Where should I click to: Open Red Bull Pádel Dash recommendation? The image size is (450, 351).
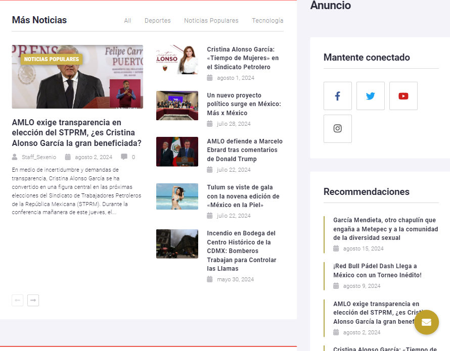(x=377, y=270)
